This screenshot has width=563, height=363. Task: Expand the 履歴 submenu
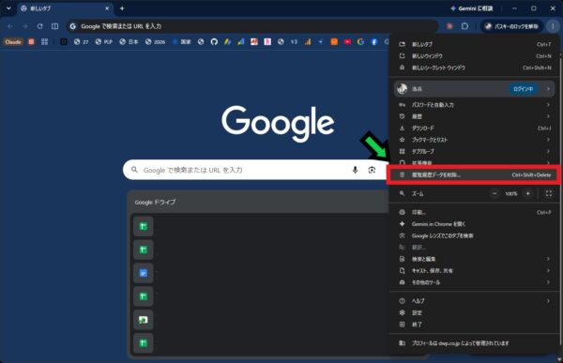[x=475, y=116]
